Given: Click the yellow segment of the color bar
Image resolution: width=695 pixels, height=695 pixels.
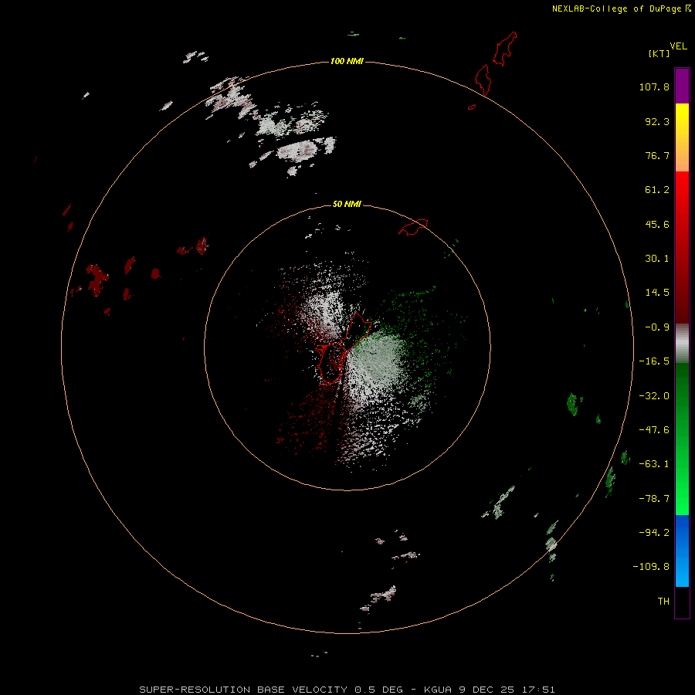Looking at the screenshot, I should [x=682, y=137].
